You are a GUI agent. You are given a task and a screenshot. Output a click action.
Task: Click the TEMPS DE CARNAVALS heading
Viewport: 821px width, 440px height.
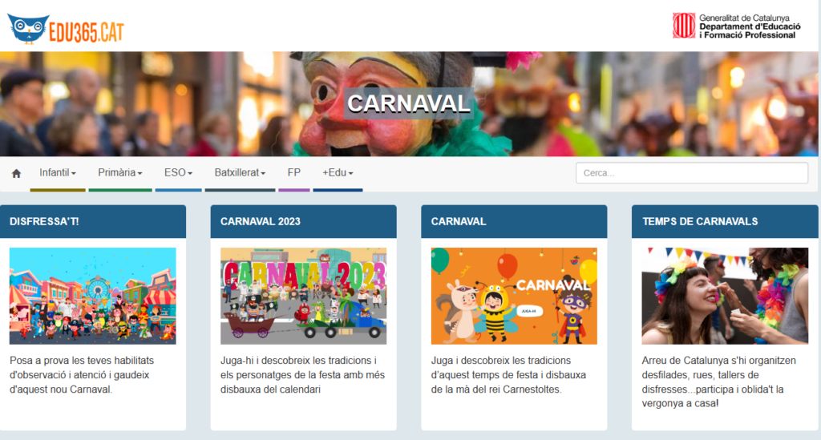click(x=700, y=222)
